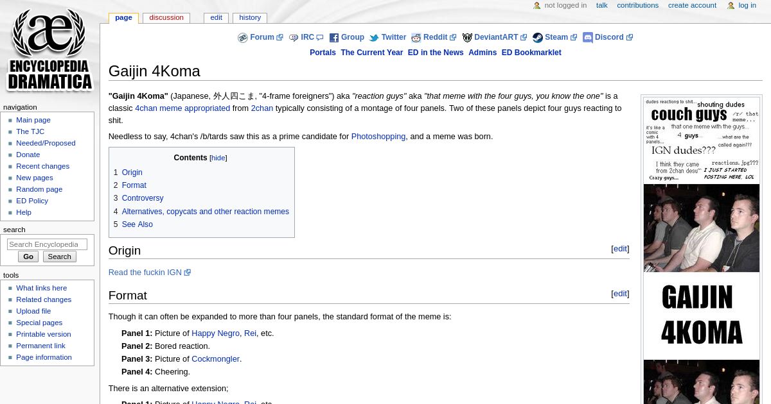
Task: Click the Reddit alien icon
Action: (416, 38)
